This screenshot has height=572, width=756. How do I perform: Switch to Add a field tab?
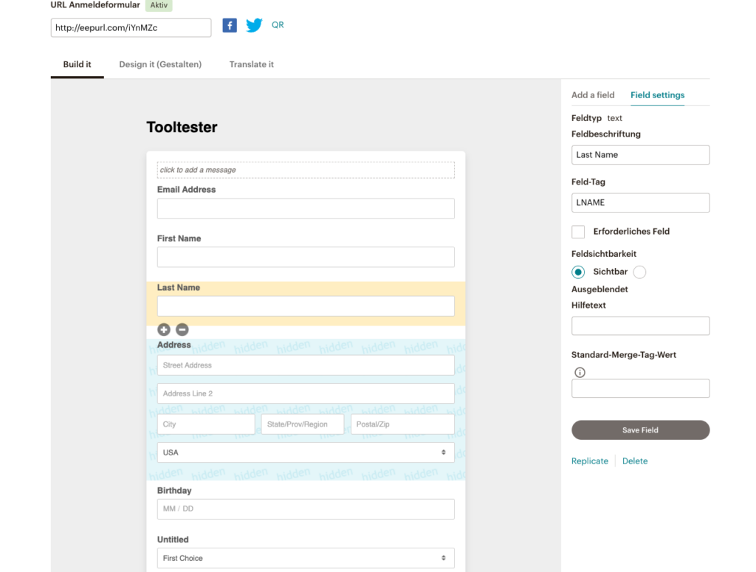pos(593,95)
